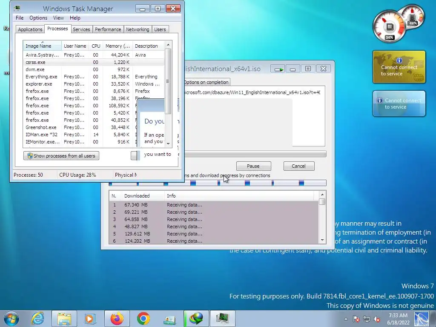The height and width of the screenshot is (327, 436).
Task: Click the Downloaded column header in IDM
Action: coord(142,196)
